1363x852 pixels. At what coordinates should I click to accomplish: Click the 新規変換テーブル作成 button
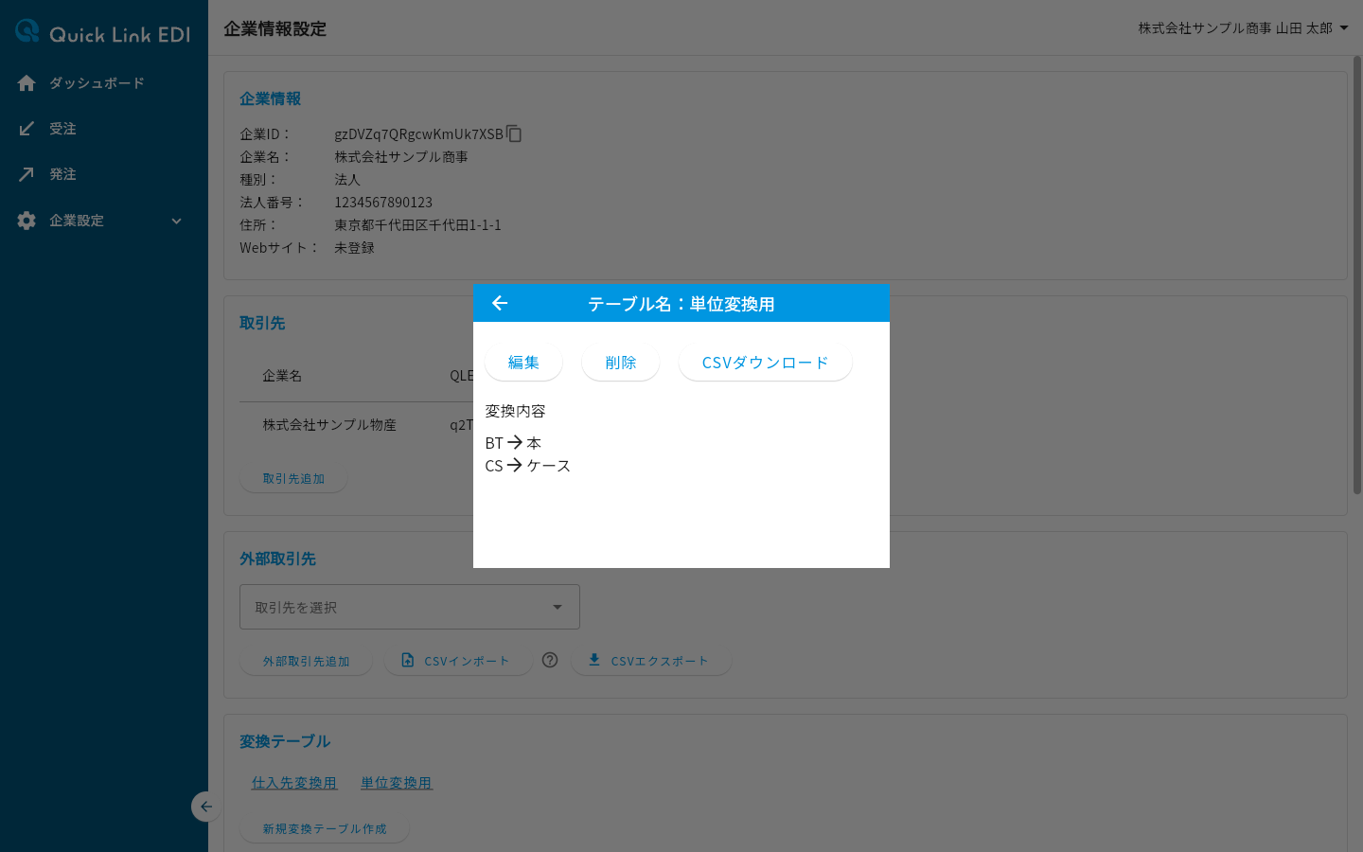[325, 828]
